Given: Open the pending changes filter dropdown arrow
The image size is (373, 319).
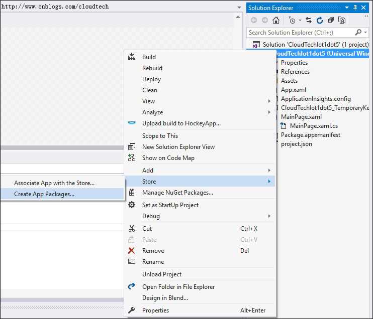Looking at the screenshot, I should (x=300, y=21).
